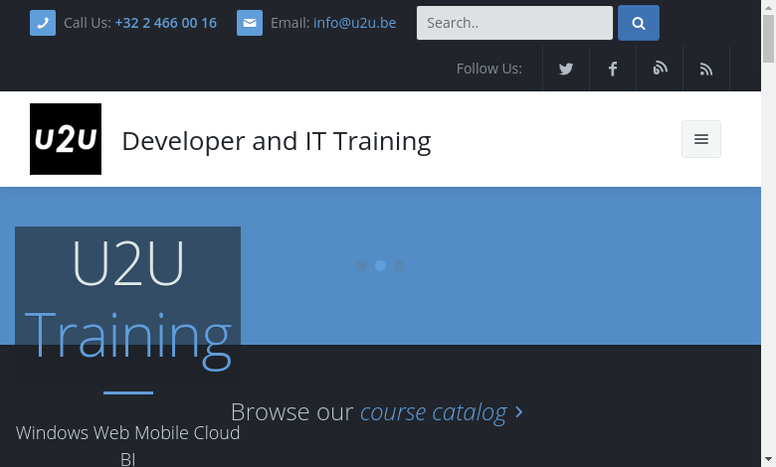
Task: Click the arrow after course catalog
Action: (520, 411)
